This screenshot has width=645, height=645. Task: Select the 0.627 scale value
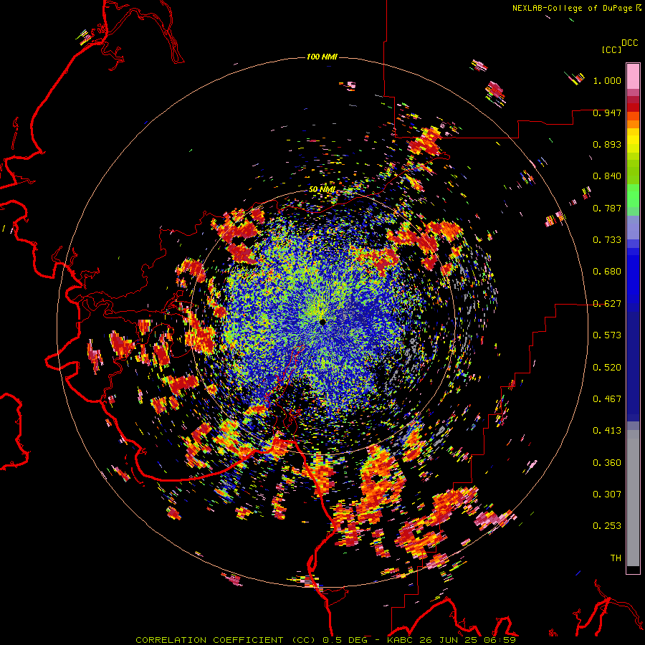pyautogui.click(x=607, y=304)
